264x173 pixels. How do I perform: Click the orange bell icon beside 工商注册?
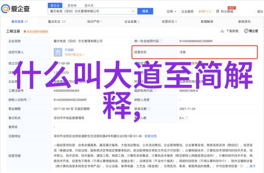[x=25, y=31]
